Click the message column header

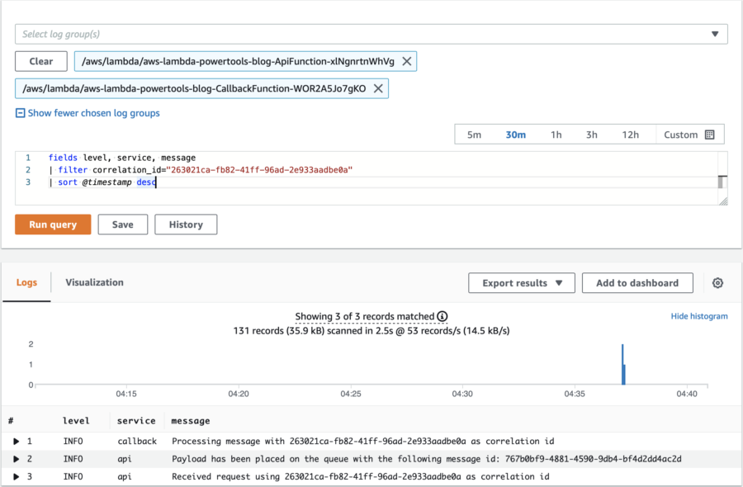pyautogui.click(x=191, y=421)
